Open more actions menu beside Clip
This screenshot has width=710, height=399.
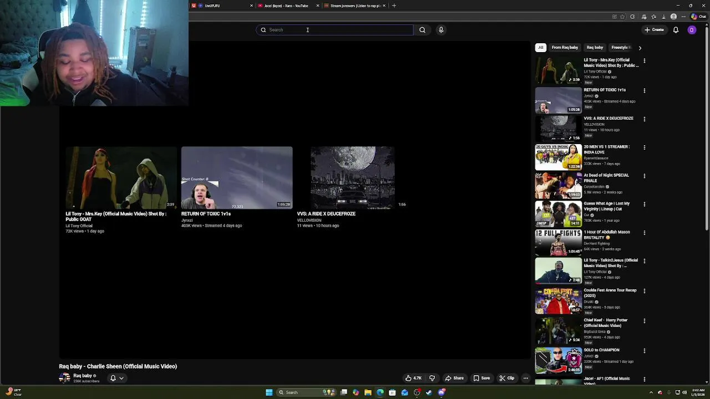tap(526, 378)
